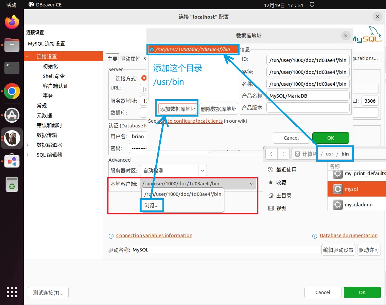Image resolution: width=386 pixels, height=305 pixels.
Task: Open the configure local clients wiki link
Action: (x=190, y=121)
